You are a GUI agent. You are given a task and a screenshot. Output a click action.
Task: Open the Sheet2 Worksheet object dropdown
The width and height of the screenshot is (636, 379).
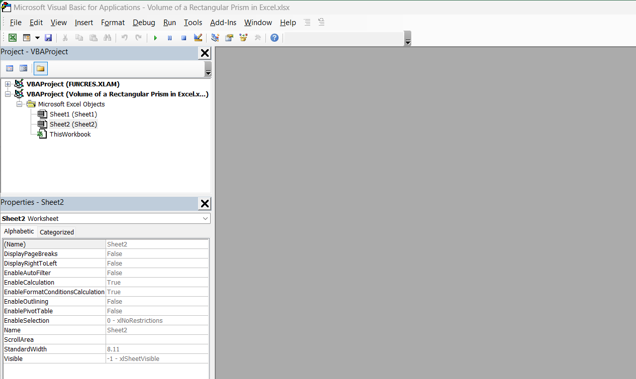click(x=205, y=218)
